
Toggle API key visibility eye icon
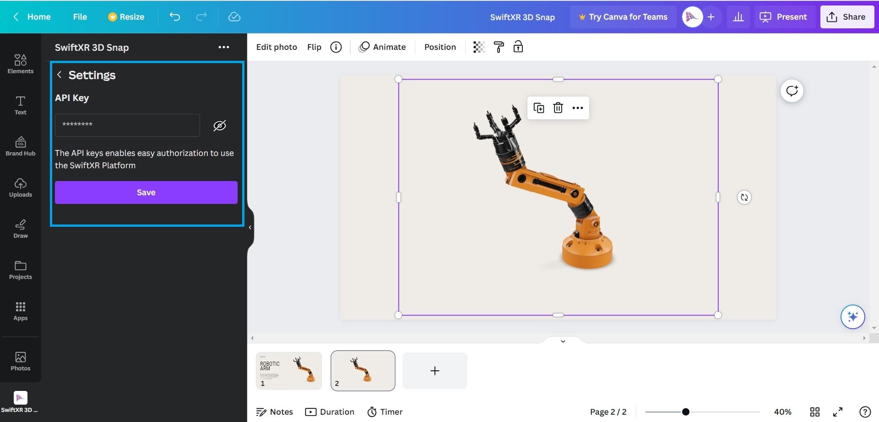point(220,126)
